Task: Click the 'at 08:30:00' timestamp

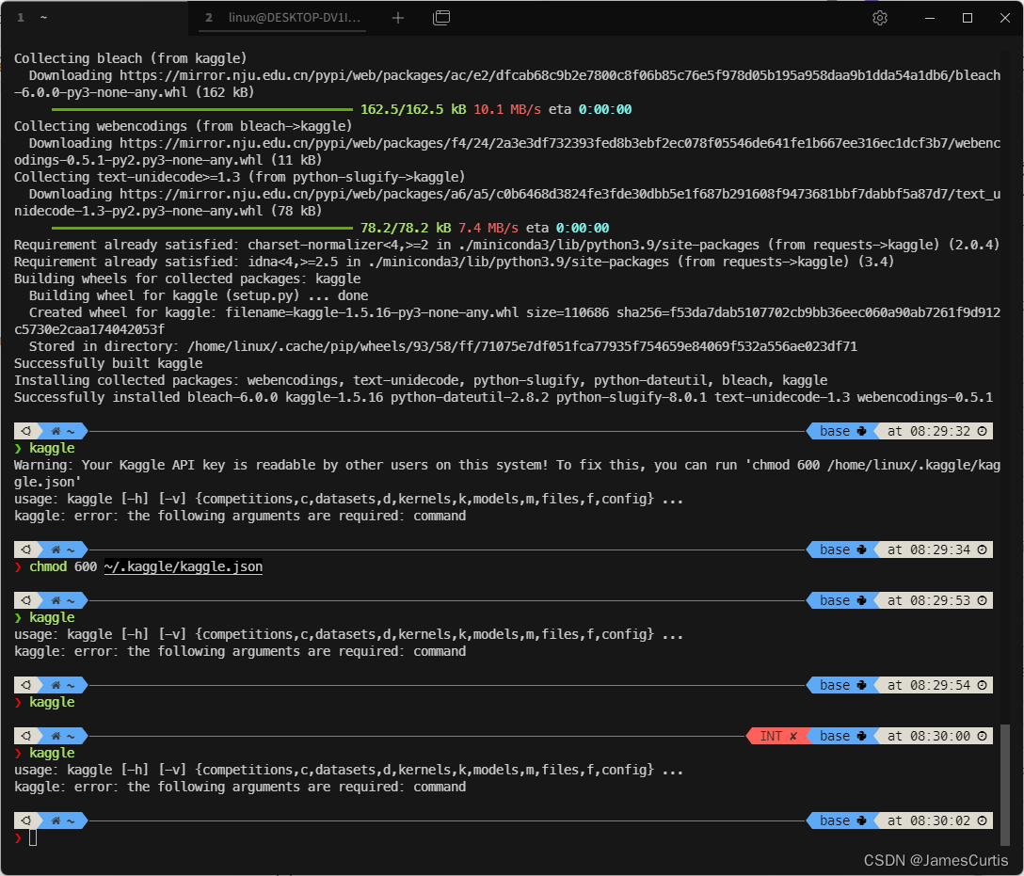Action: (929, 736)
